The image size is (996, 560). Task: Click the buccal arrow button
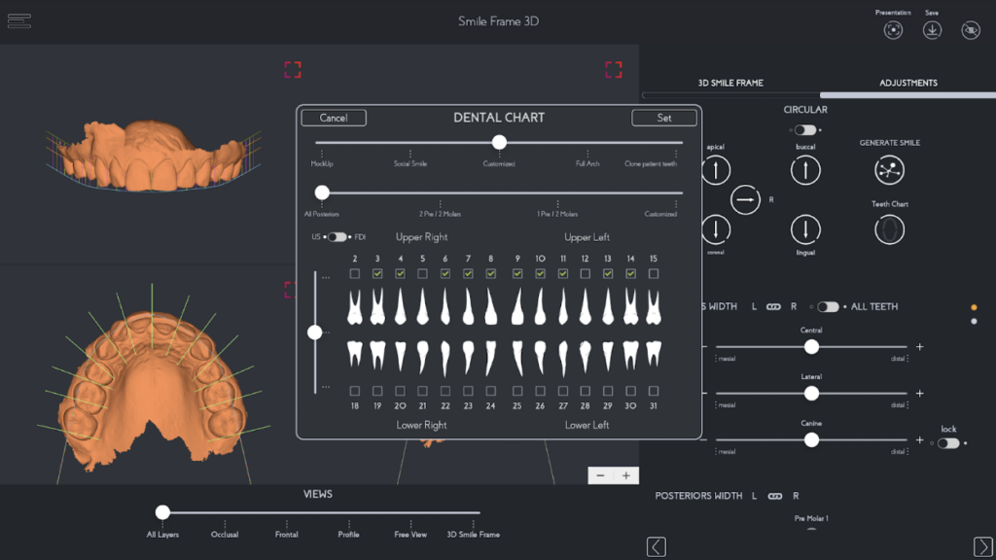[805, 171]
